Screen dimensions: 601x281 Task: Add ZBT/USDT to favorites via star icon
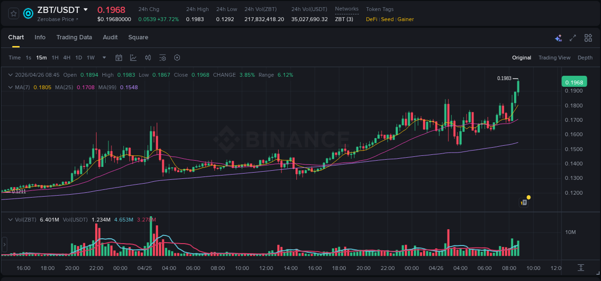pyautogui.click(x=13, y=13)
